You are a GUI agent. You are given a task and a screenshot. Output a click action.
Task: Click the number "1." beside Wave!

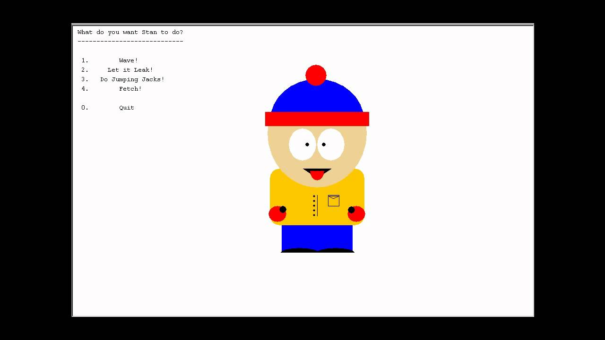[85, 60]
